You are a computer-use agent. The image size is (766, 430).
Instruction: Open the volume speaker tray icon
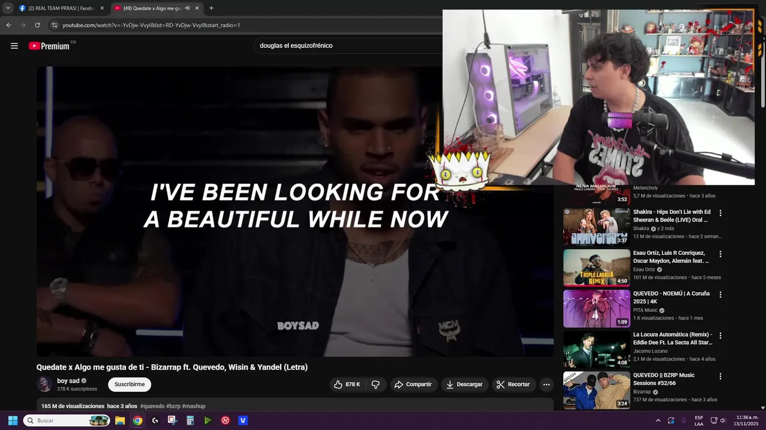[x=723, y=420]
